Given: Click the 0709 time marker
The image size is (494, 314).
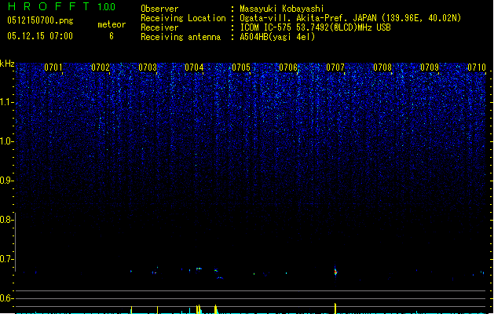Looking at the screenshot, I should [430, 67].
